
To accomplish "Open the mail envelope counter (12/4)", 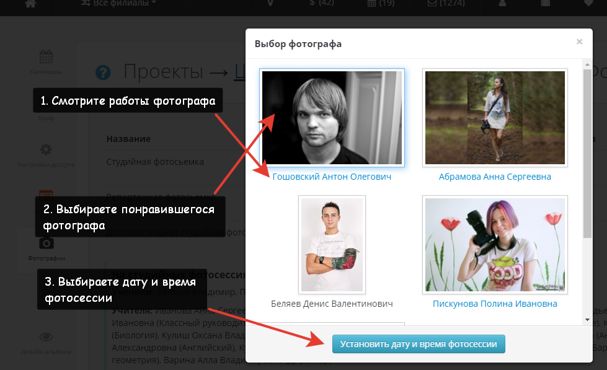I will (x=446, y=3).
